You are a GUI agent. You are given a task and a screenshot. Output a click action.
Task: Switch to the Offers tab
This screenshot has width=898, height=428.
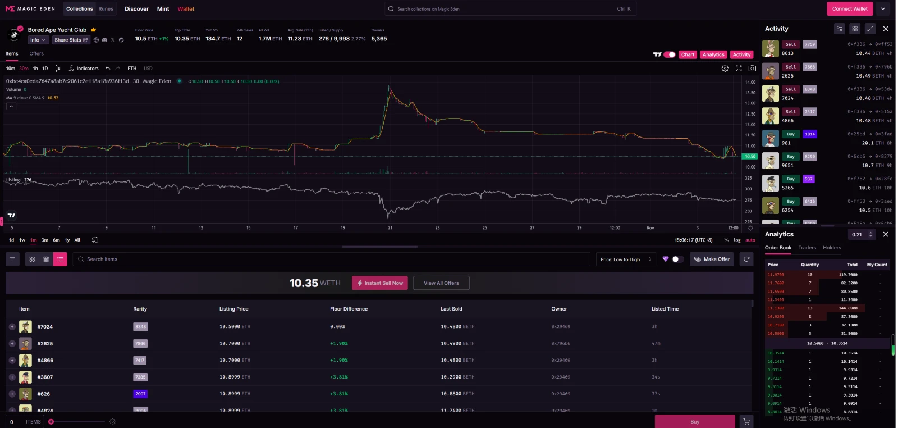pos(36,54)
